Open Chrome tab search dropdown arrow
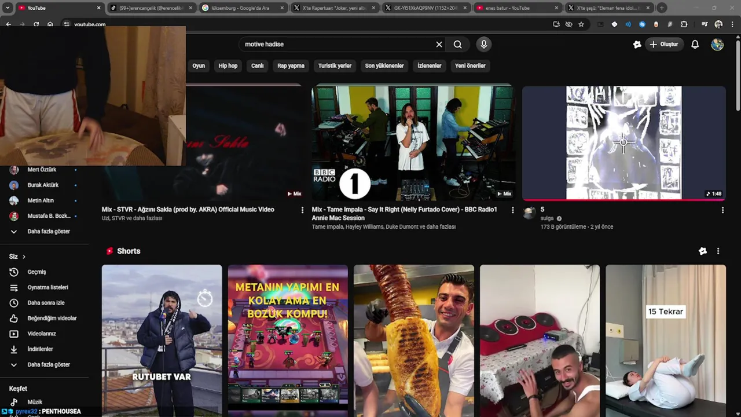The height and width of the screenshot is (417, 741). (7, 8)
